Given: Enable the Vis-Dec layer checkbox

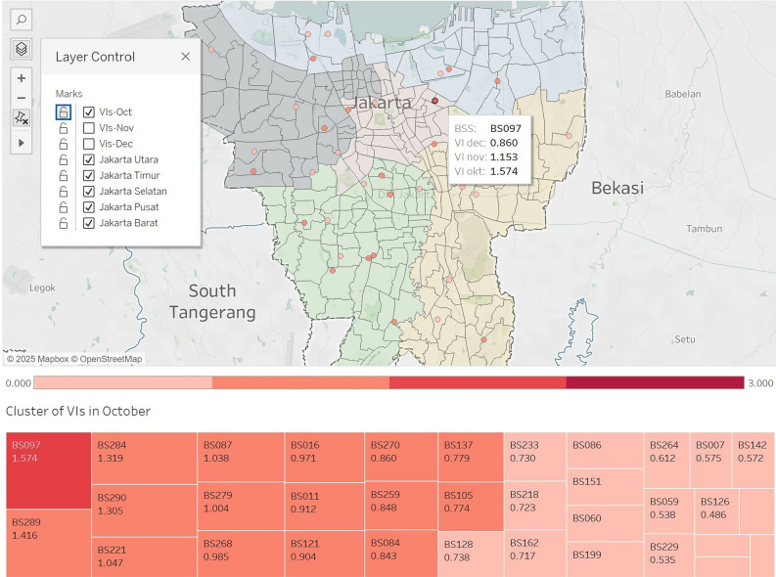Looking at the screenshot, I should pos(89,144).
